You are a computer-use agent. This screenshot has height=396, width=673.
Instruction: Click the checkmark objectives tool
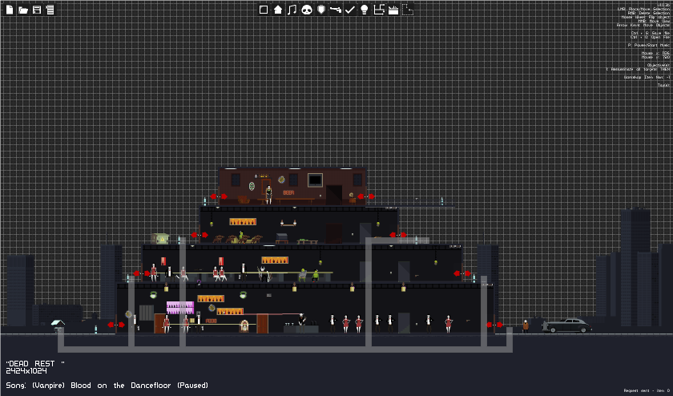[350, 10]
